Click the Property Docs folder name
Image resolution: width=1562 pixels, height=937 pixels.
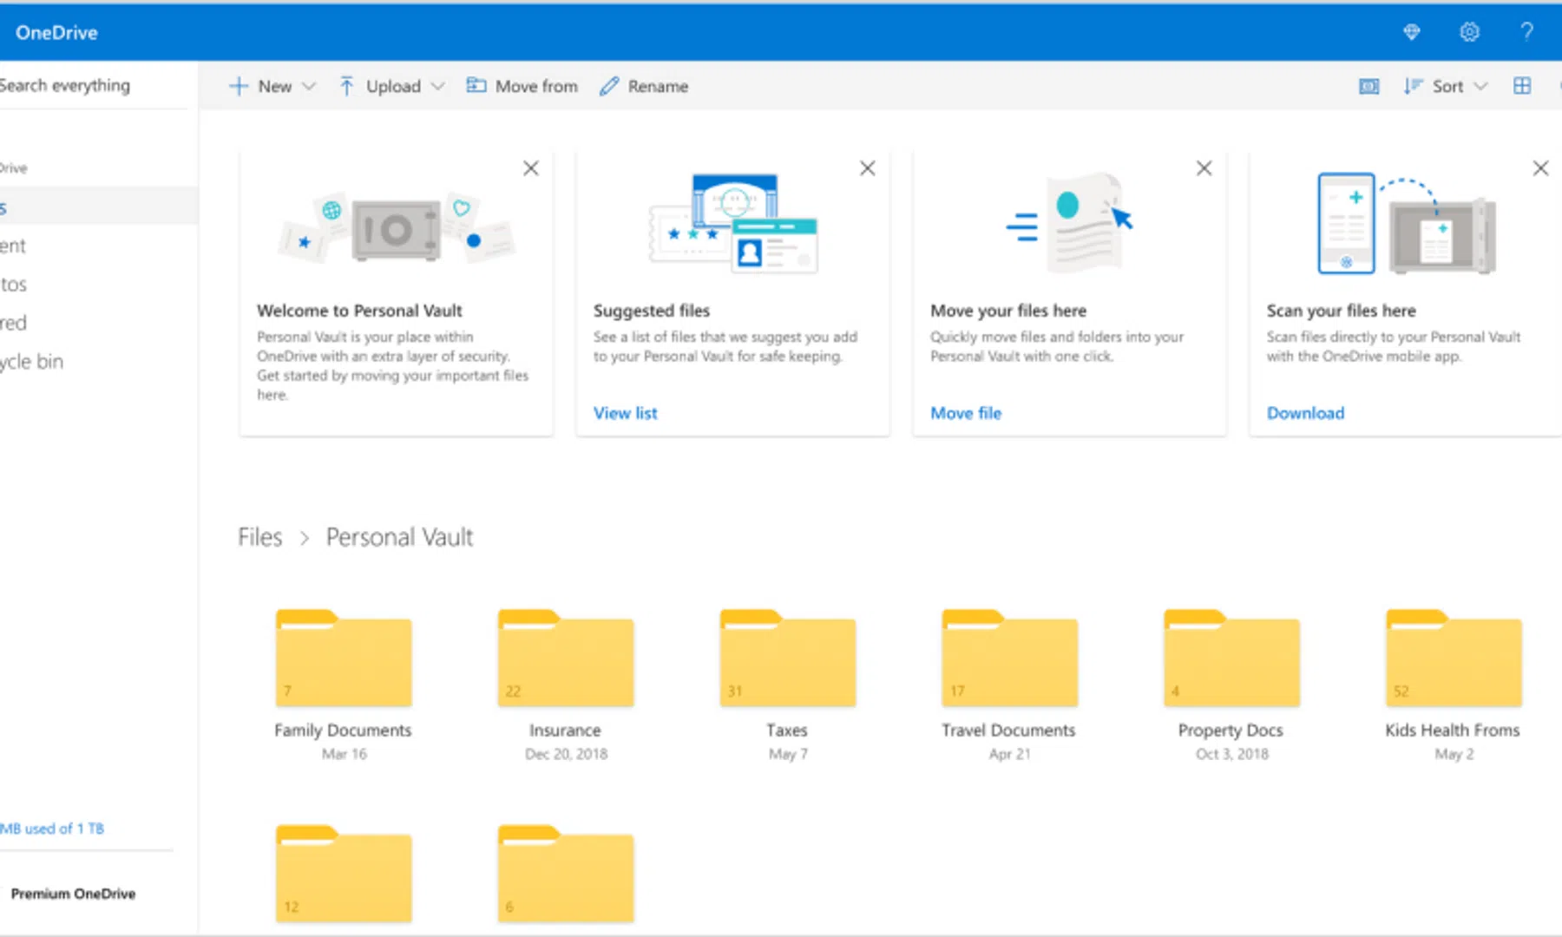(1231, 731)
